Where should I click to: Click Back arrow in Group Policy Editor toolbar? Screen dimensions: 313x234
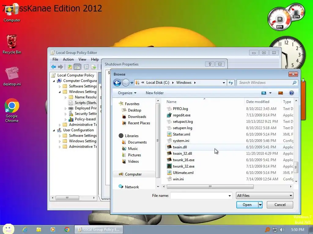(x=53, y=67)
